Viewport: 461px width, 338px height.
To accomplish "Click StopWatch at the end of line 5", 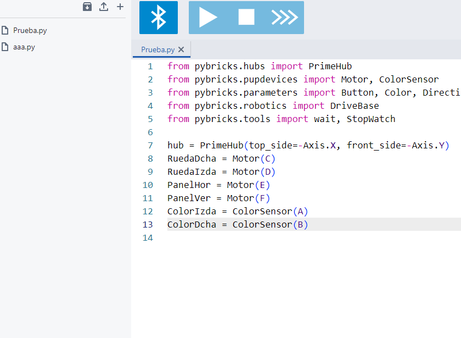I will 370,119.
